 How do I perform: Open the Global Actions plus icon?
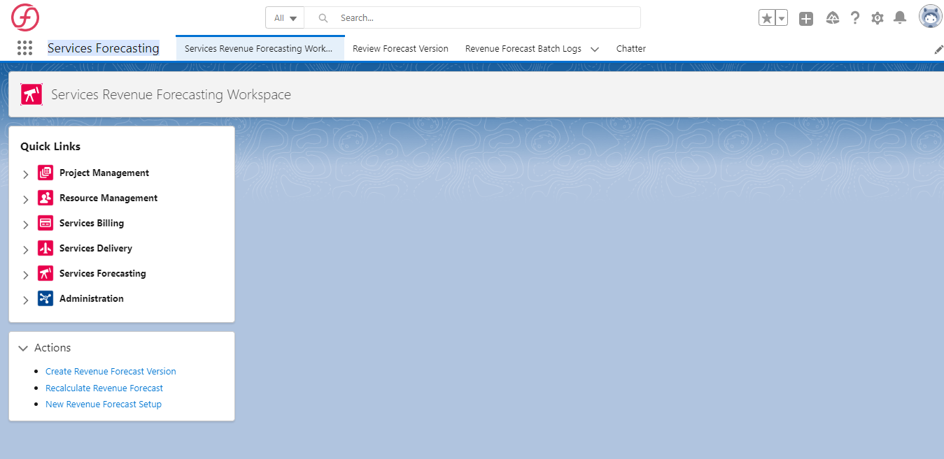(806, 19)
